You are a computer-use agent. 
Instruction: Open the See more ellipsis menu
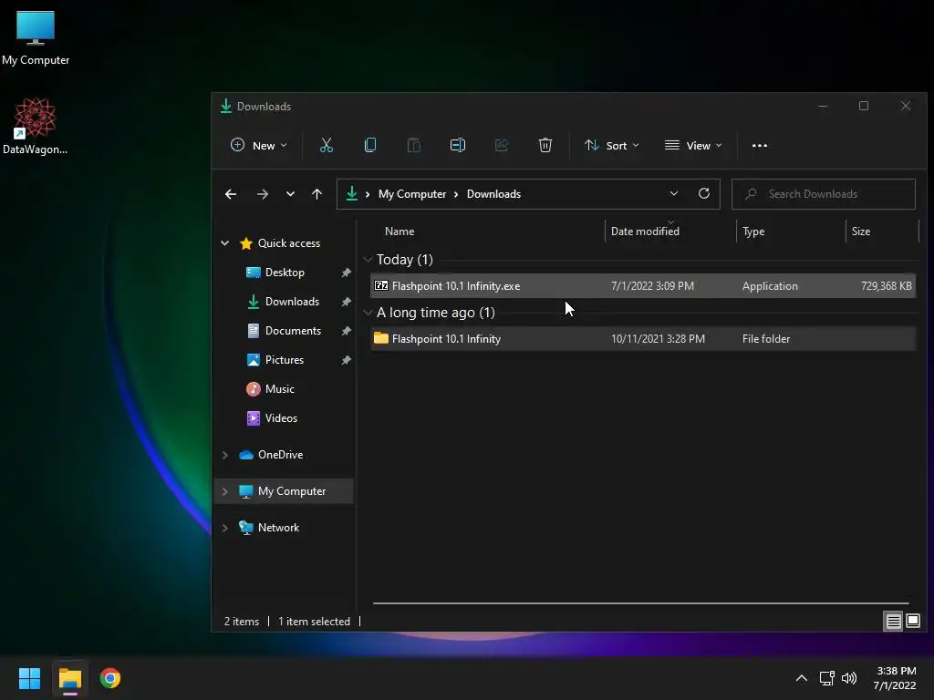[760, 145]
